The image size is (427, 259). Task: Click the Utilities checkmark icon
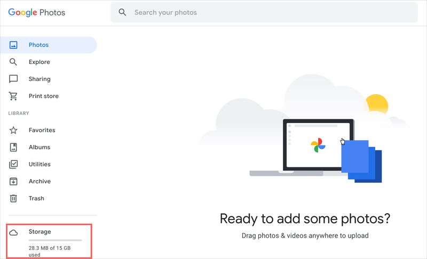pyautogui.click(x=13, y=164)
